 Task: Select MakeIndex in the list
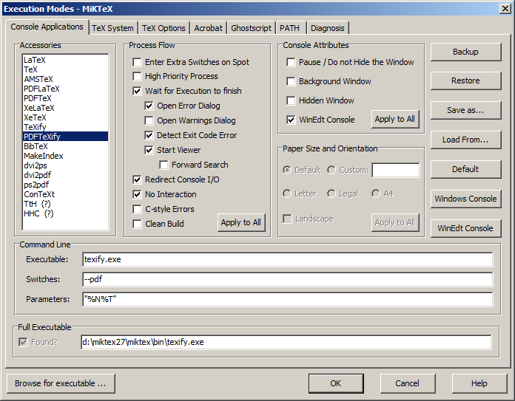click(65, 156)
